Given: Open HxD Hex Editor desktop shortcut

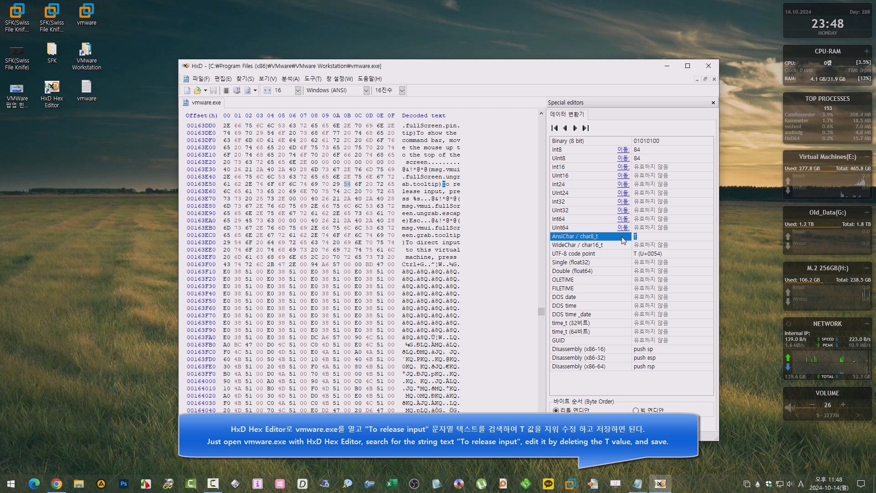Looking at the screenshot, I should pos(52,94).
